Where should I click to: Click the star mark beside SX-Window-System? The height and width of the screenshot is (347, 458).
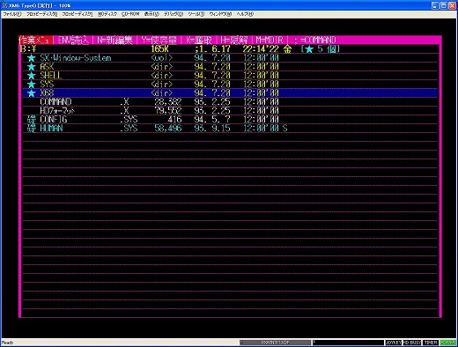31,58
